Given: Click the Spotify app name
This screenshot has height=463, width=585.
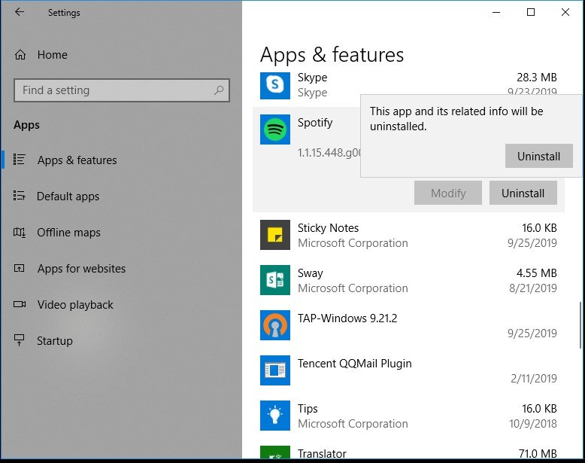Looking at the screenshot, I should pos(315,123).
